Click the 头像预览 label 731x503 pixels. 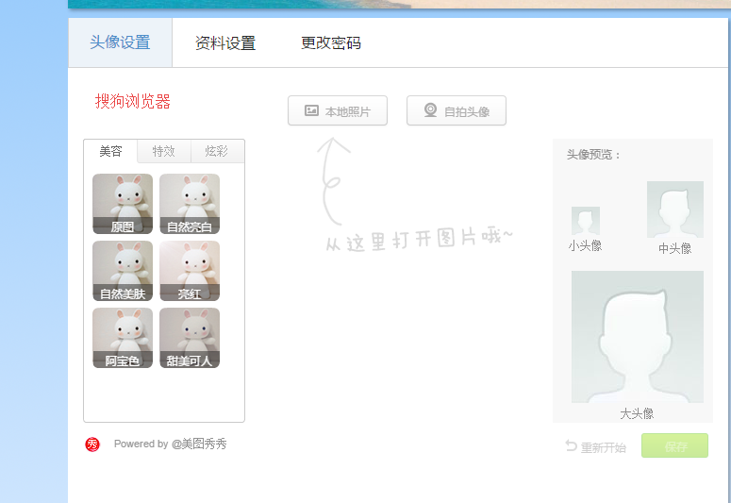tap(593, 155)
